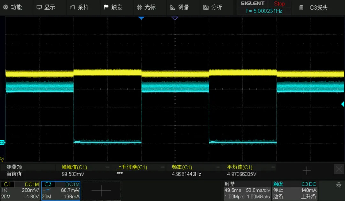Close the measurement results panel
345x201 pixels.
339,169
